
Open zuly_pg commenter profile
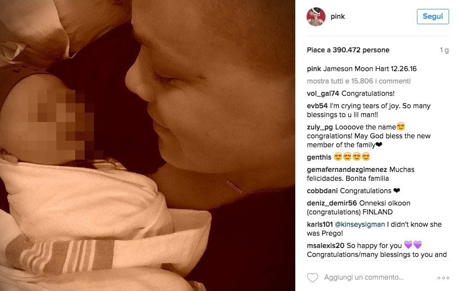click(x=320, y=127)
